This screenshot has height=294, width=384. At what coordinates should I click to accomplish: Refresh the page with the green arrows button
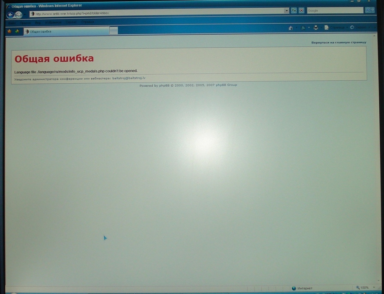[293, 11]
